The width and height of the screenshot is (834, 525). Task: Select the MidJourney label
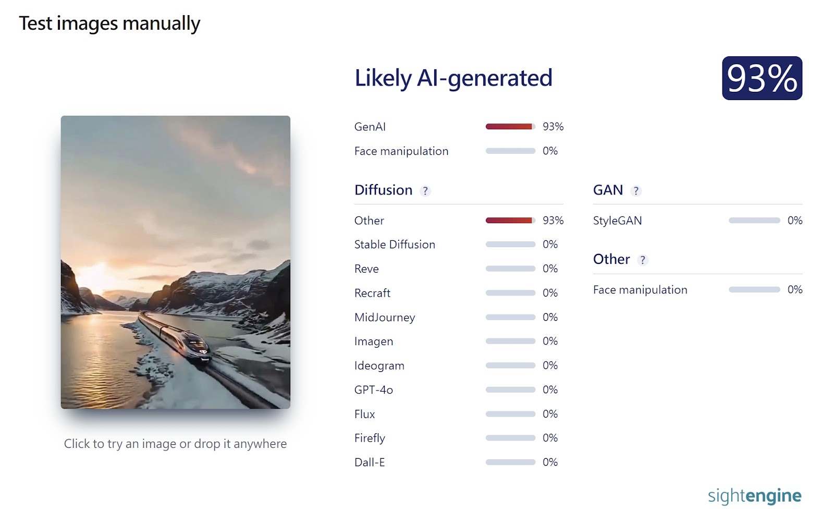[385, 318]
